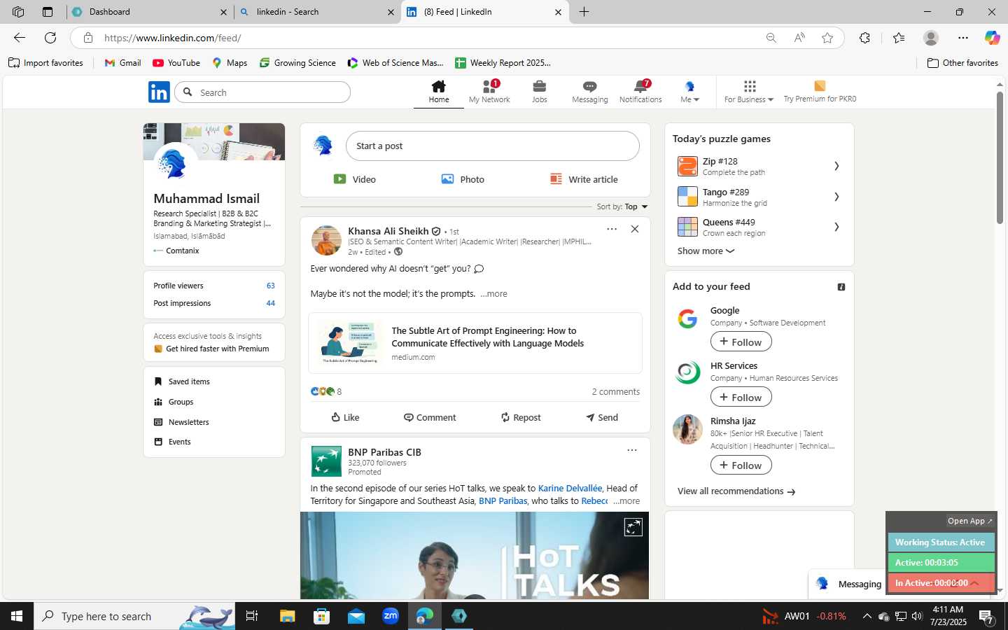Expand Show more puzzle games

pyautogui.click(x=706, y=251)
